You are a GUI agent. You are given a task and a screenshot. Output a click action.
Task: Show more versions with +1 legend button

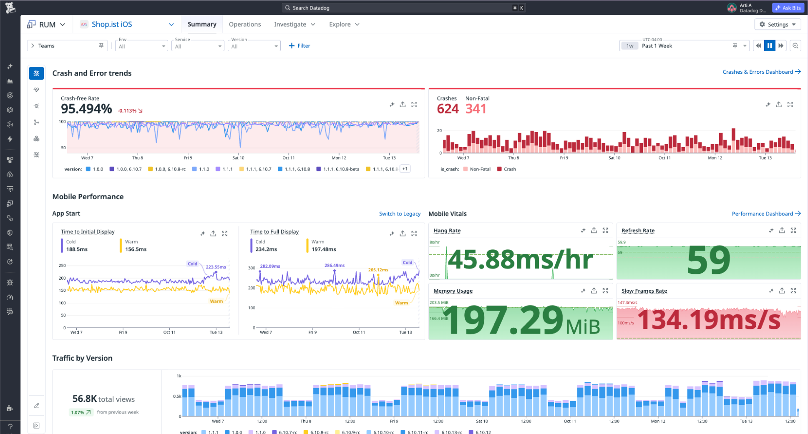tap(405, 169)
